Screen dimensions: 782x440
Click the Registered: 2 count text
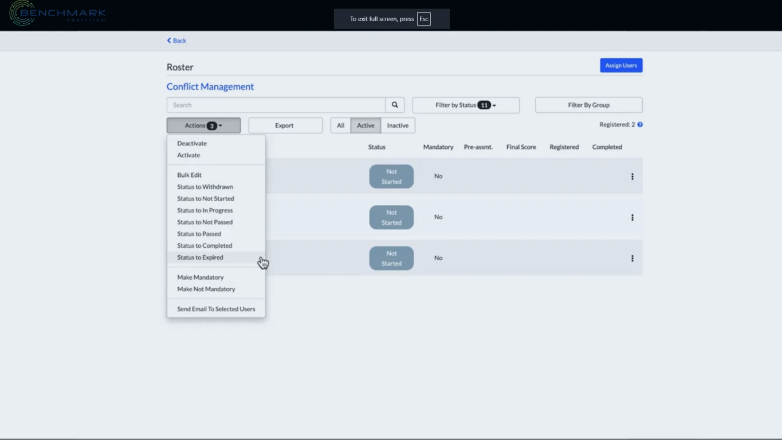[x=617, y=125]
